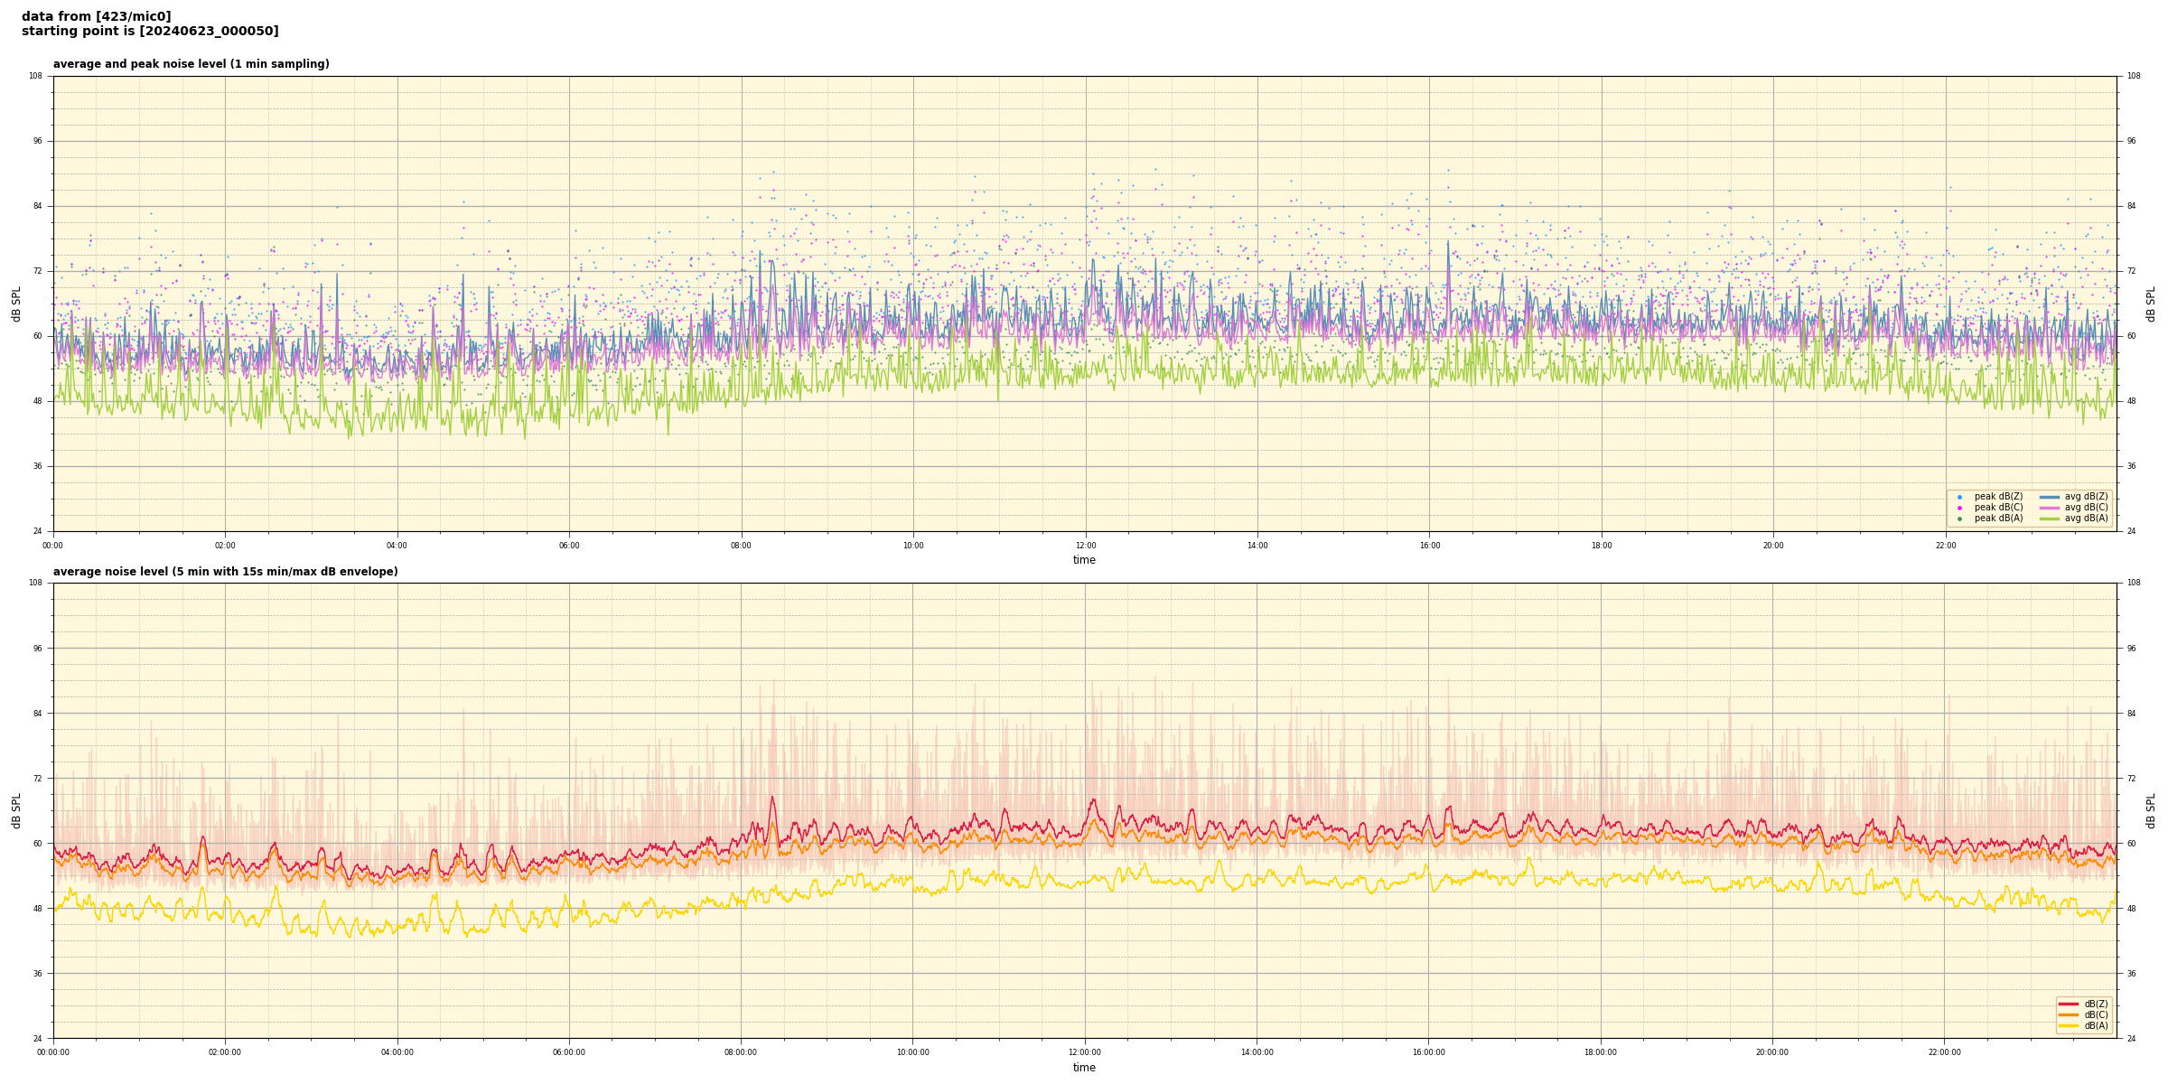Click the 12:00 tick label on the top chart
Image resolution: width=2168 pixels, height=1084 pixels.
(1085, 546)
